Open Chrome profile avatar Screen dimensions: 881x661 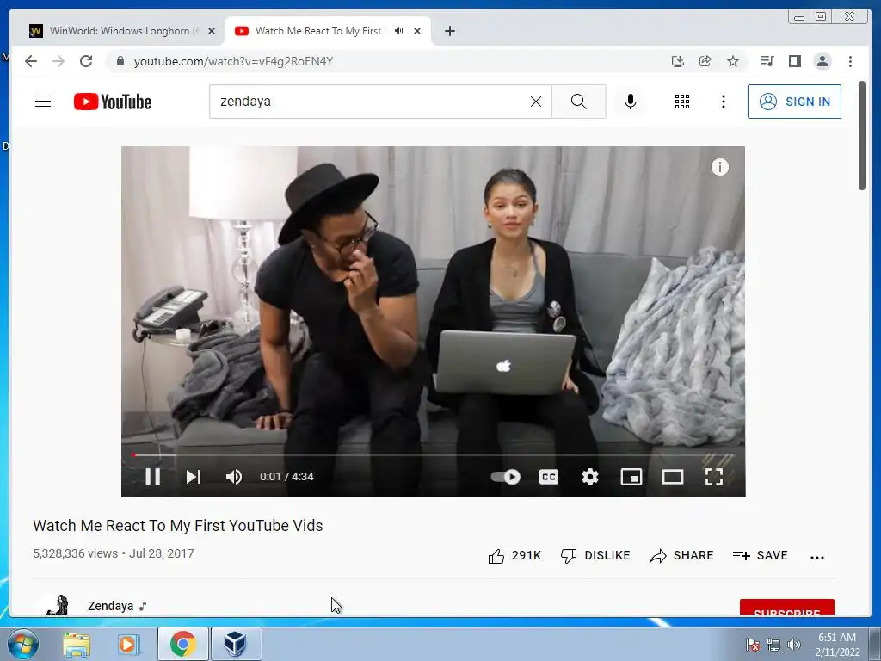822,61
